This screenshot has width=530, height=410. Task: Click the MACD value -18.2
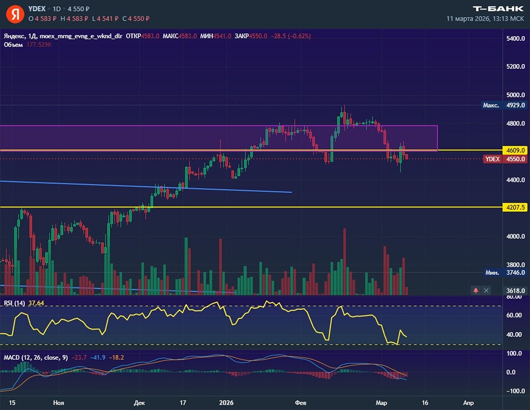[x=116, y=358]
